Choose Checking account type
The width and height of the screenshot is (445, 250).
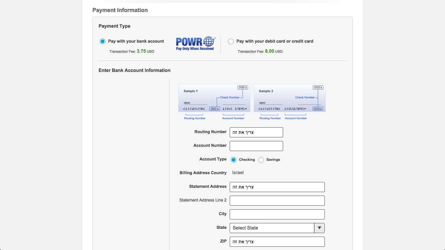(x=234, y=160)
